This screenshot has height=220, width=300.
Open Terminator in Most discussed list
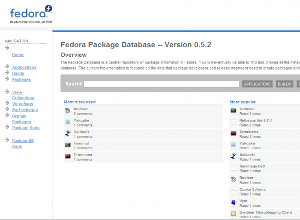coord(83,155)
